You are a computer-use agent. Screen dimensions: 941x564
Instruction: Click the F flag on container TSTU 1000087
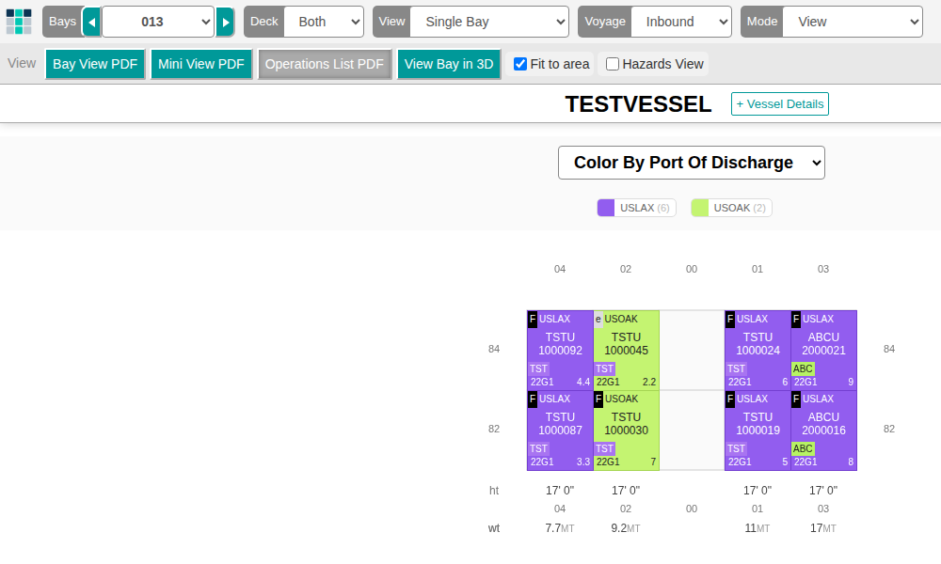(x=533, y=399)
